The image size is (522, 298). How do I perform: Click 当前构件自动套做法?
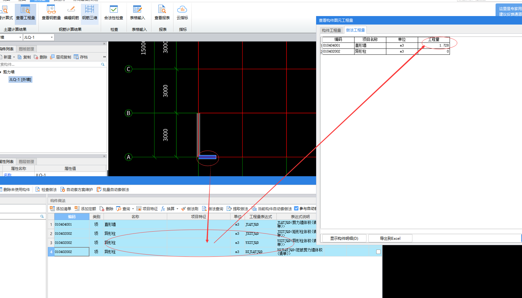272,209
